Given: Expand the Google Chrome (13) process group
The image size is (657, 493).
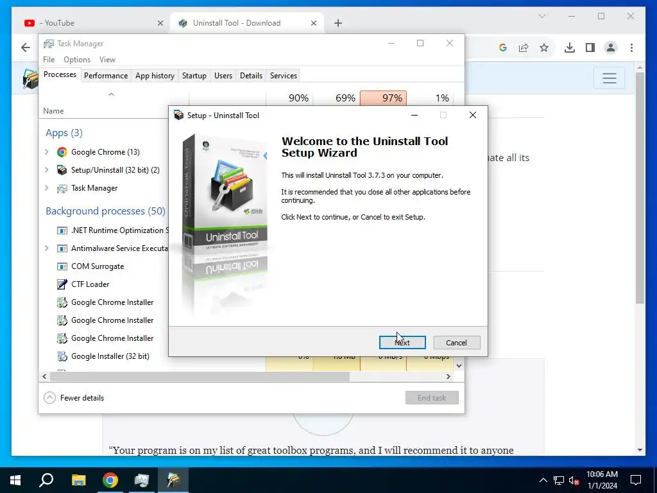Looking at the screenshot, I should tap(46, 151).
